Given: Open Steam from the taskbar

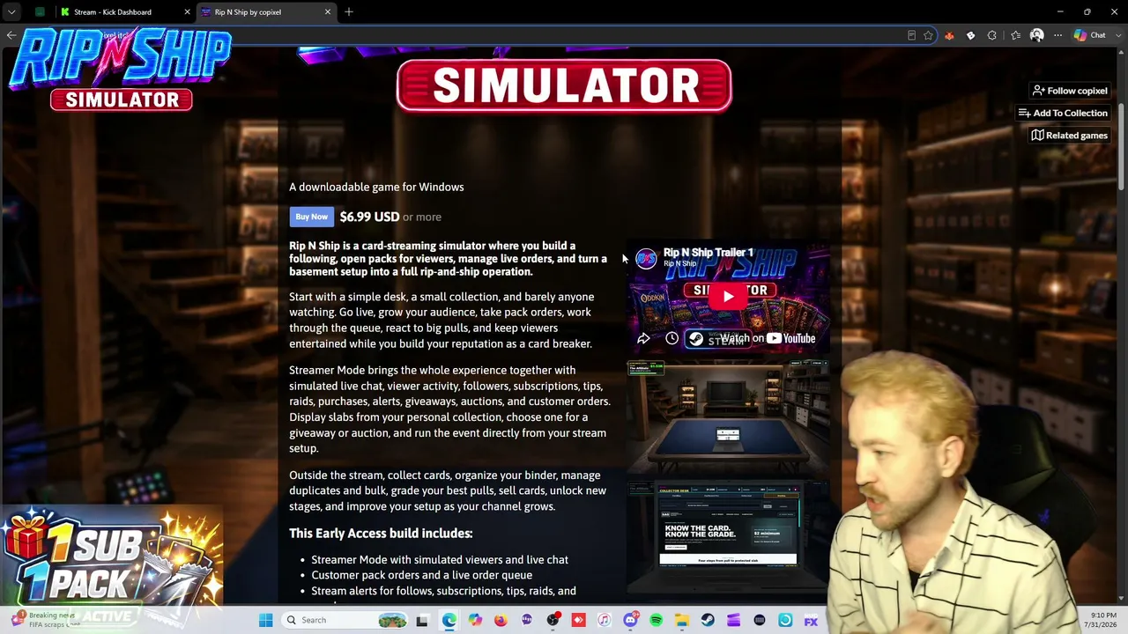Looking at the screenshot, I should coord(708,620).
